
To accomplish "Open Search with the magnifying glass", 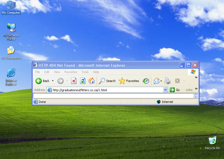I will tap(107, 81).
